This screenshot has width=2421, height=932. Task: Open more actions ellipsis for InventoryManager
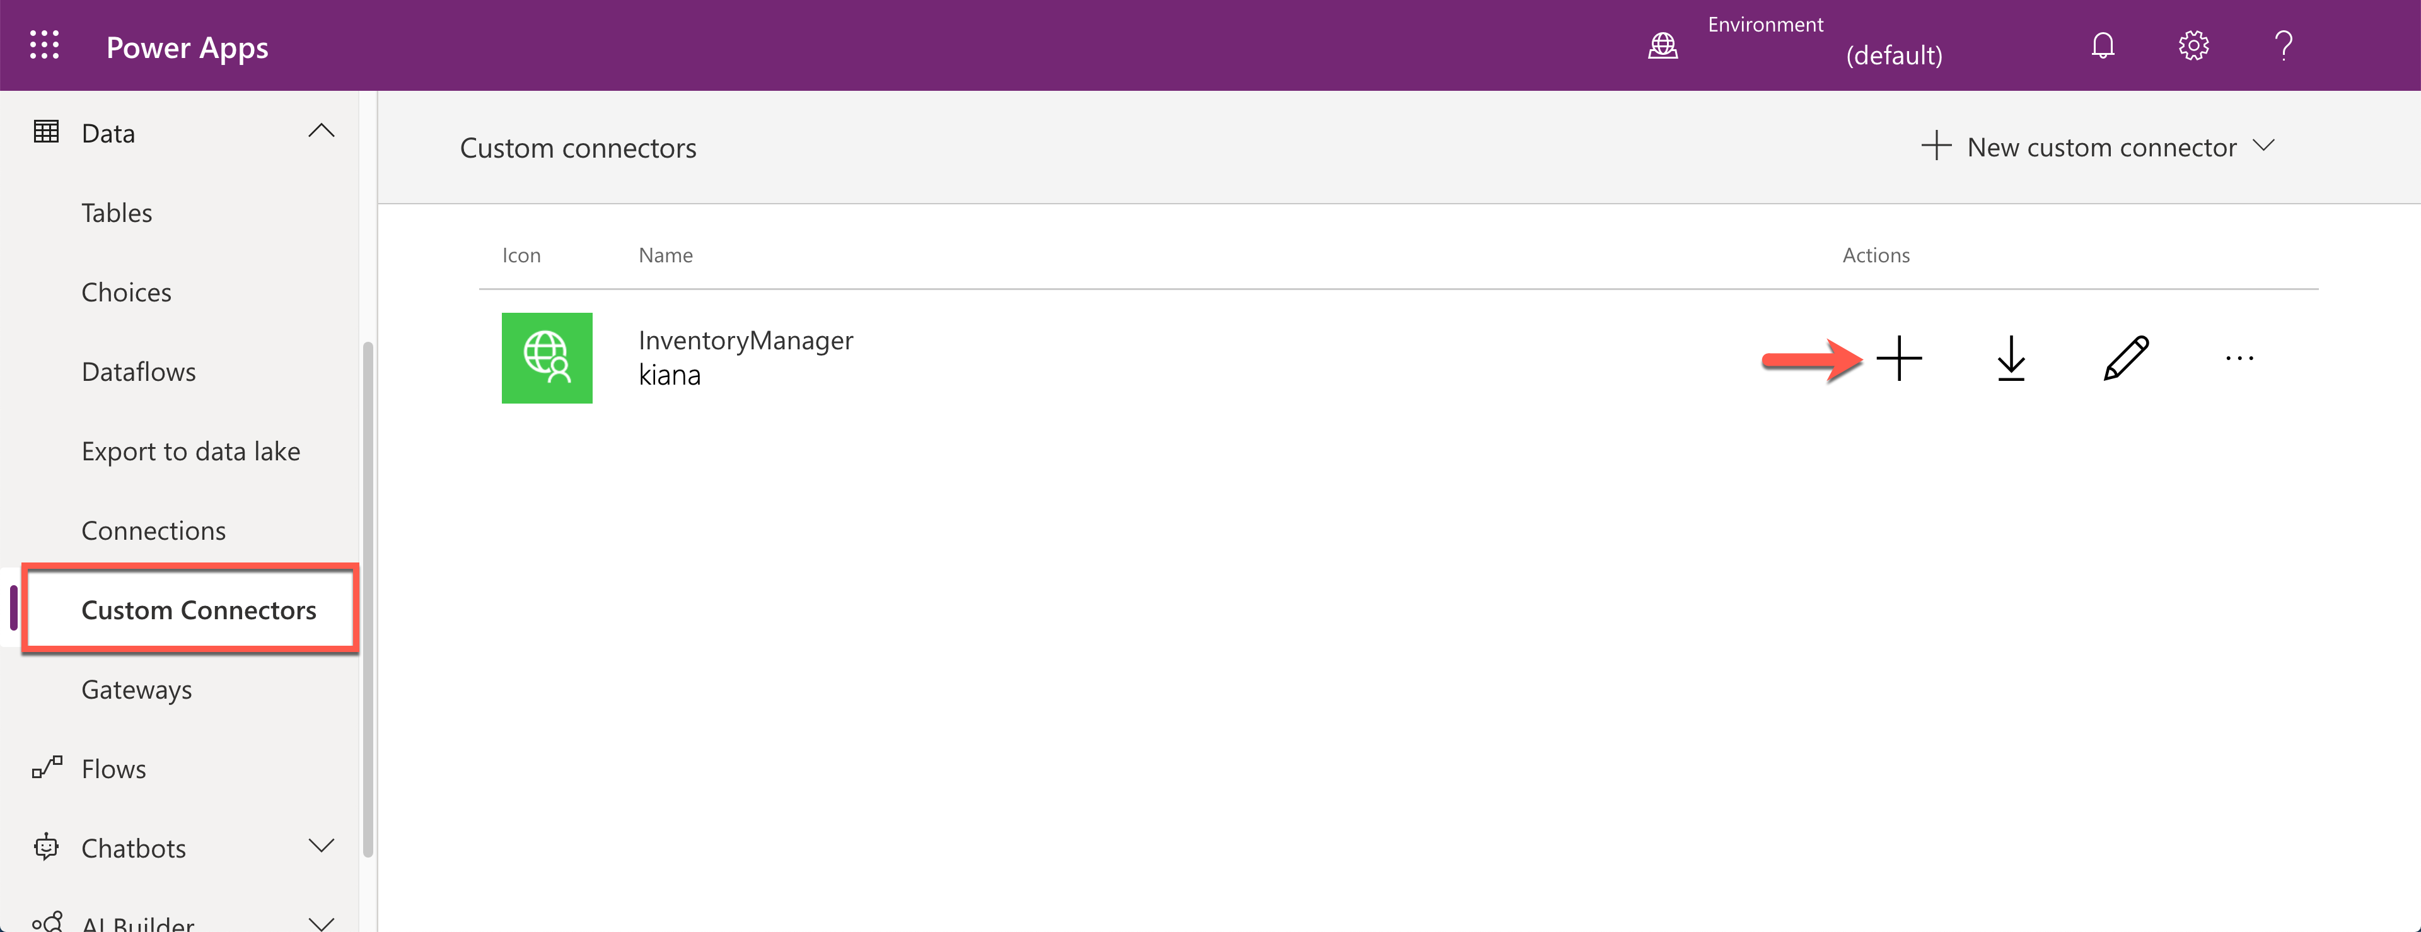(2239, 358)
